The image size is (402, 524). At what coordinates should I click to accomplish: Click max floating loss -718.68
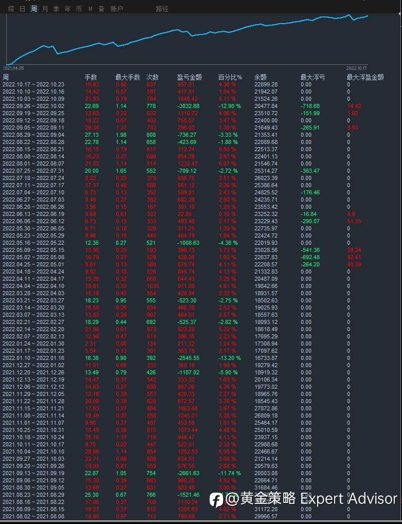[x=310, y=106]
